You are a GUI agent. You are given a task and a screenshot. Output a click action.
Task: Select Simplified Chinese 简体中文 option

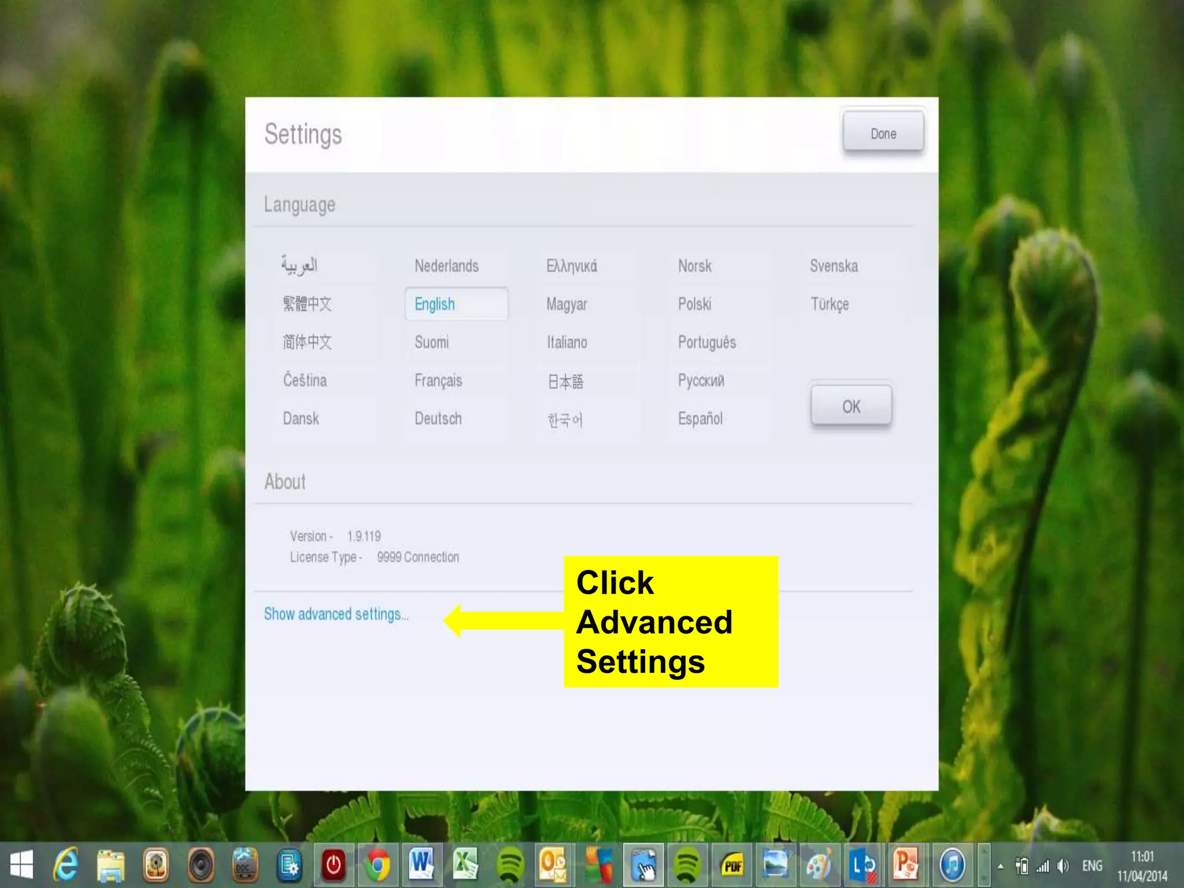coord(307,342)
